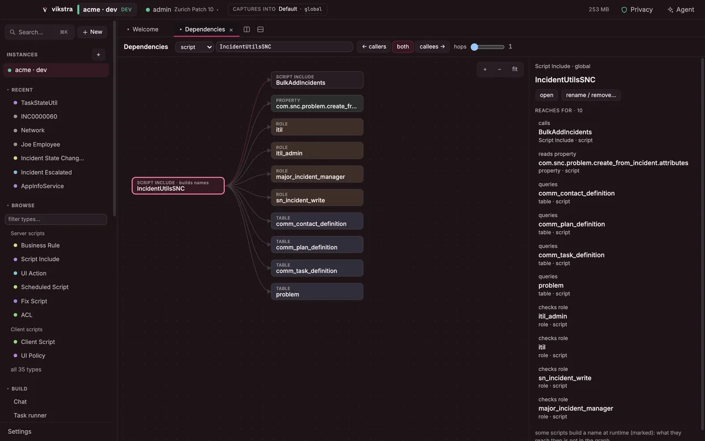Split the editor side by side
Viewport: 705px width, 441px height.
[247, 29]
